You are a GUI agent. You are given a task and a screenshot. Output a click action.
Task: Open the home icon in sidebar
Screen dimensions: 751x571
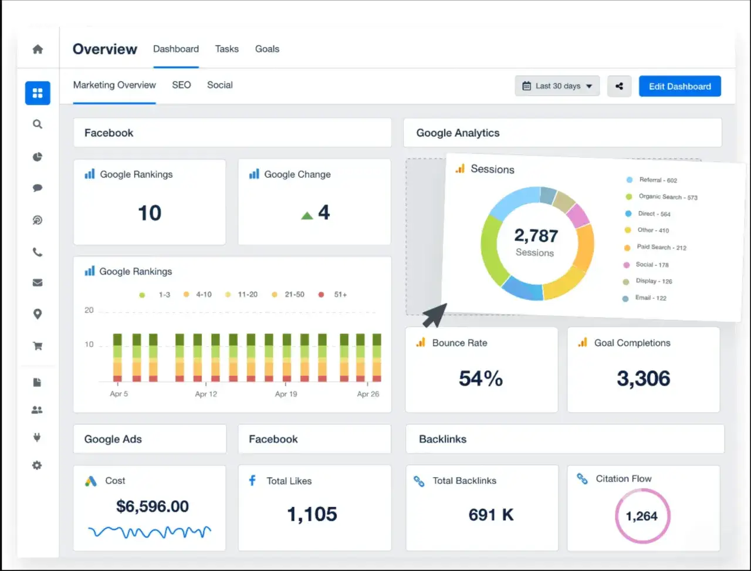click(38, 49)
